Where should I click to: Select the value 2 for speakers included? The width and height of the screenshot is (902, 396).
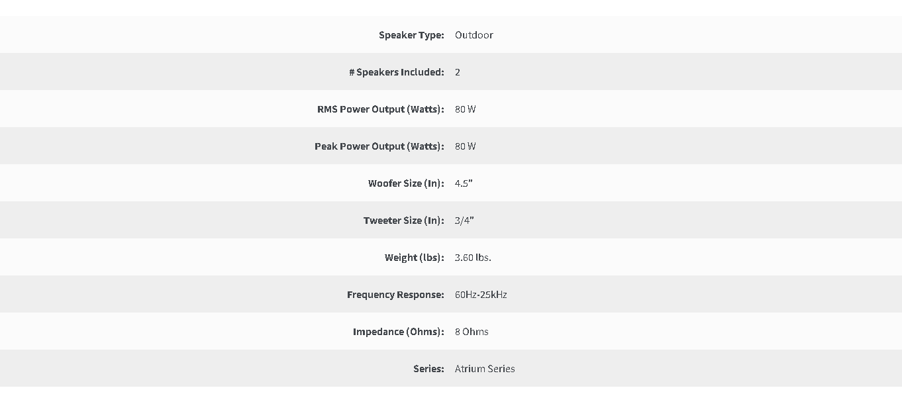point(458,72)
